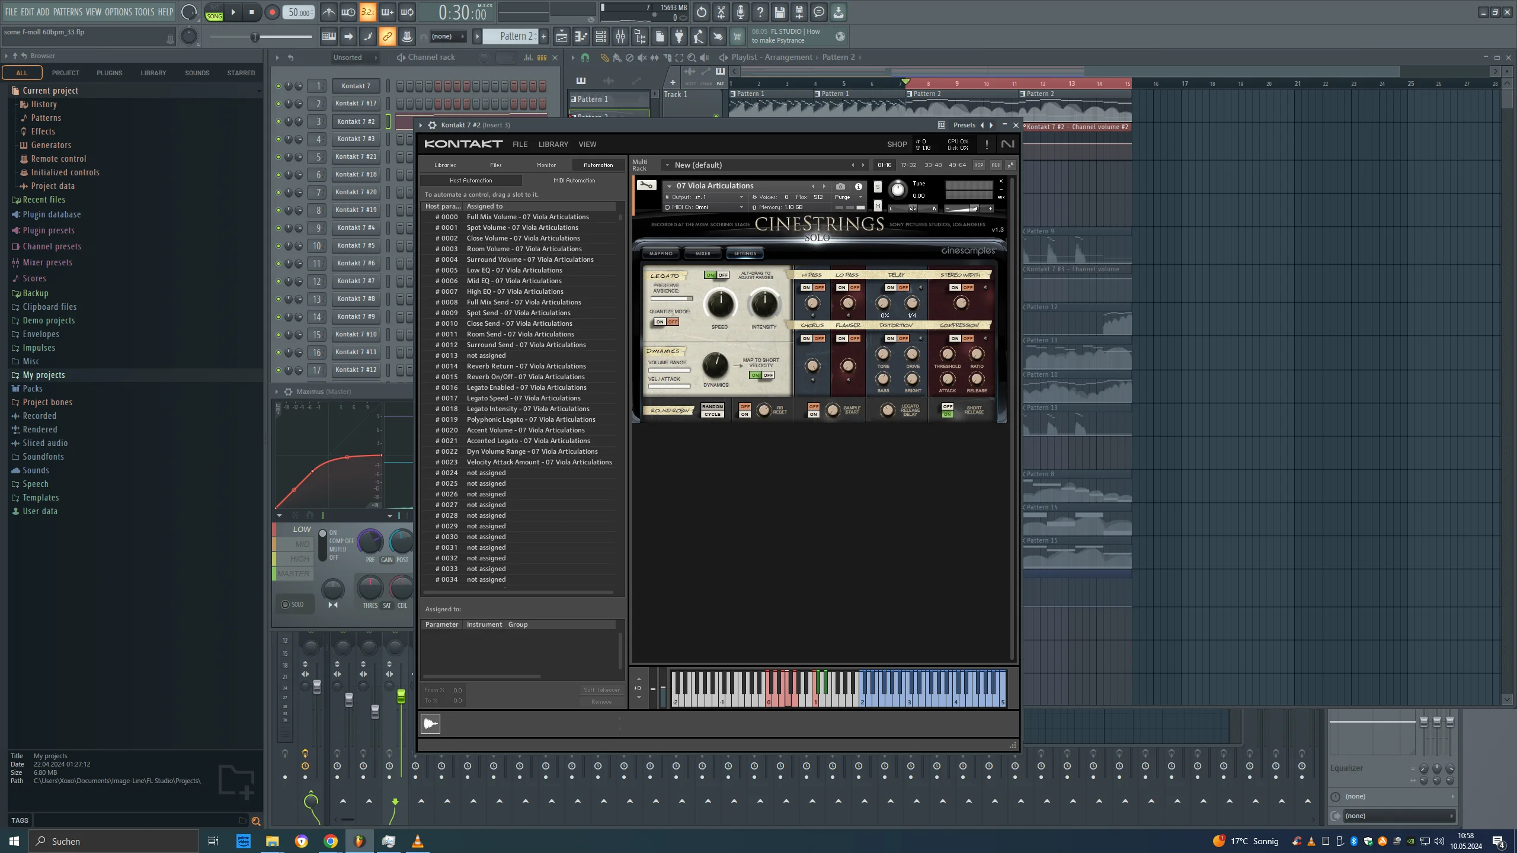Toggle Kontakt instrument Mute M button
The height and width of the screenshot is (853, 1517).
pos(878,206)
